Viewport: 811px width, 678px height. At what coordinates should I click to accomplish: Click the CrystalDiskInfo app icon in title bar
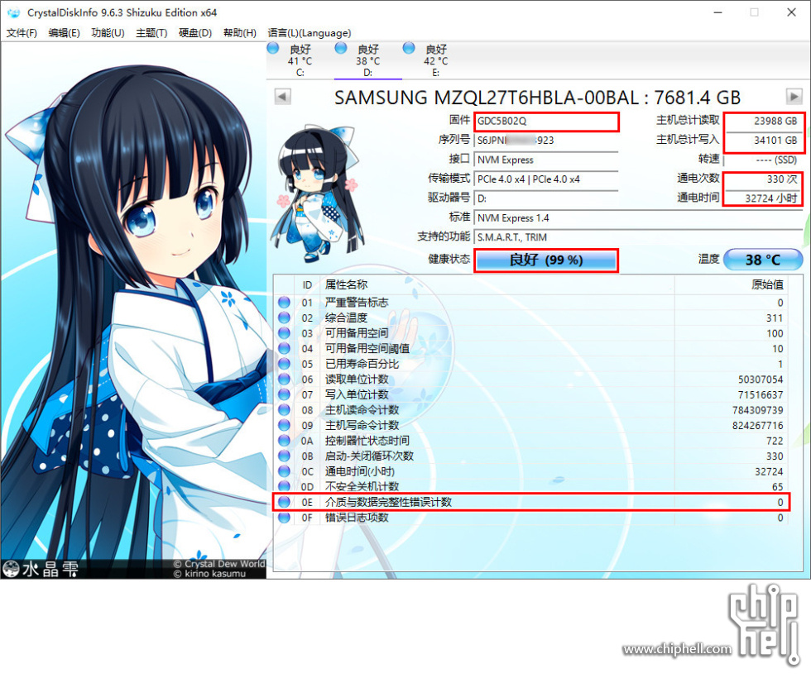point(14,12)
